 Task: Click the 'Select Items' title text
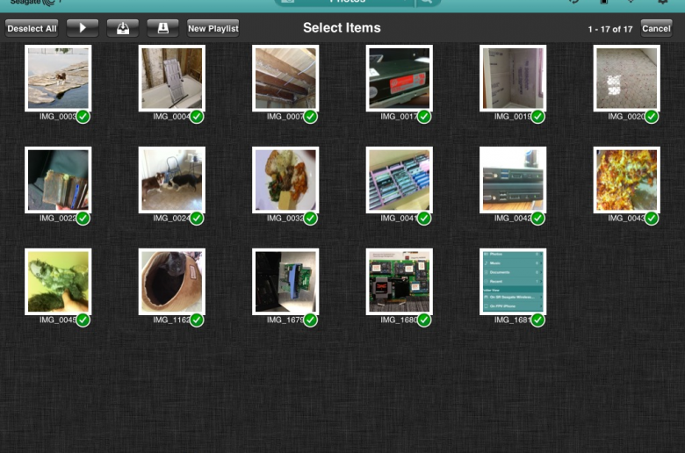pyautogui.click(x=342, y=28)
